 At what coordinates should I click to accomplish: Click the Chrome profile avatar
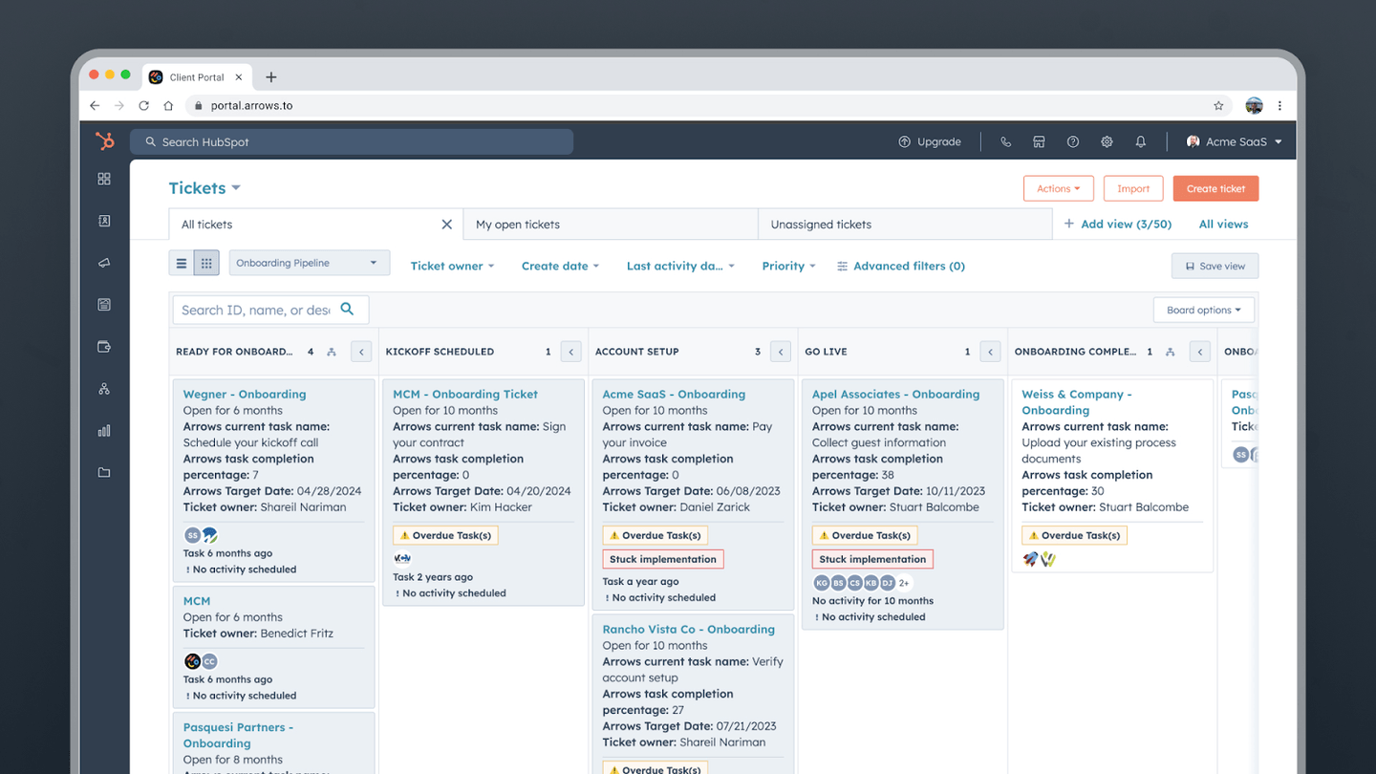(1254, 106)
